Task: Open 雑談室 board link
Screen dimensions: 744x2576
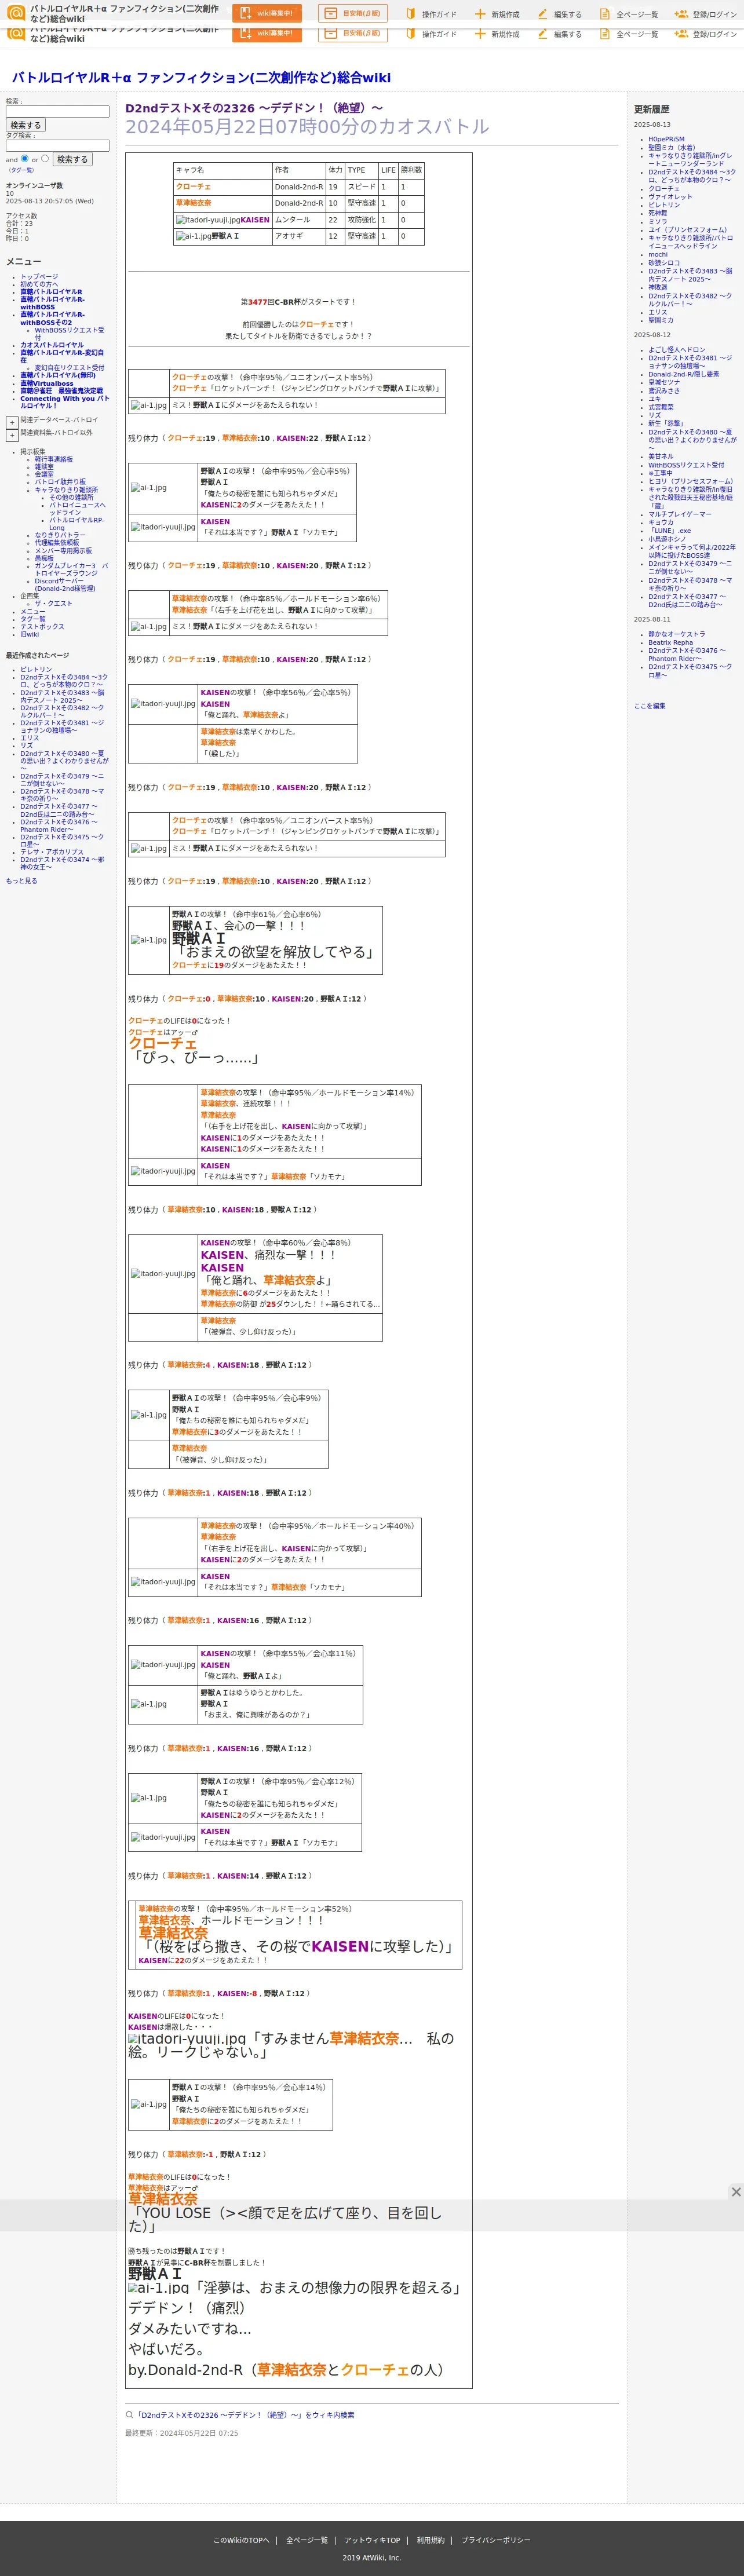Action: 44,467
